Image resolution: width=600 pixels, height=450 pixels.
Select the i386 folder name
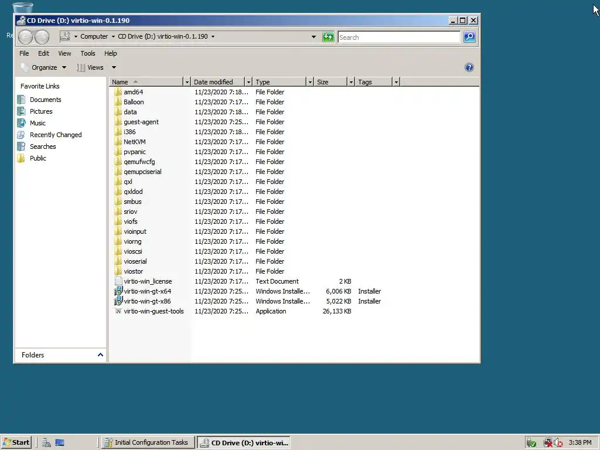(129, 132)
